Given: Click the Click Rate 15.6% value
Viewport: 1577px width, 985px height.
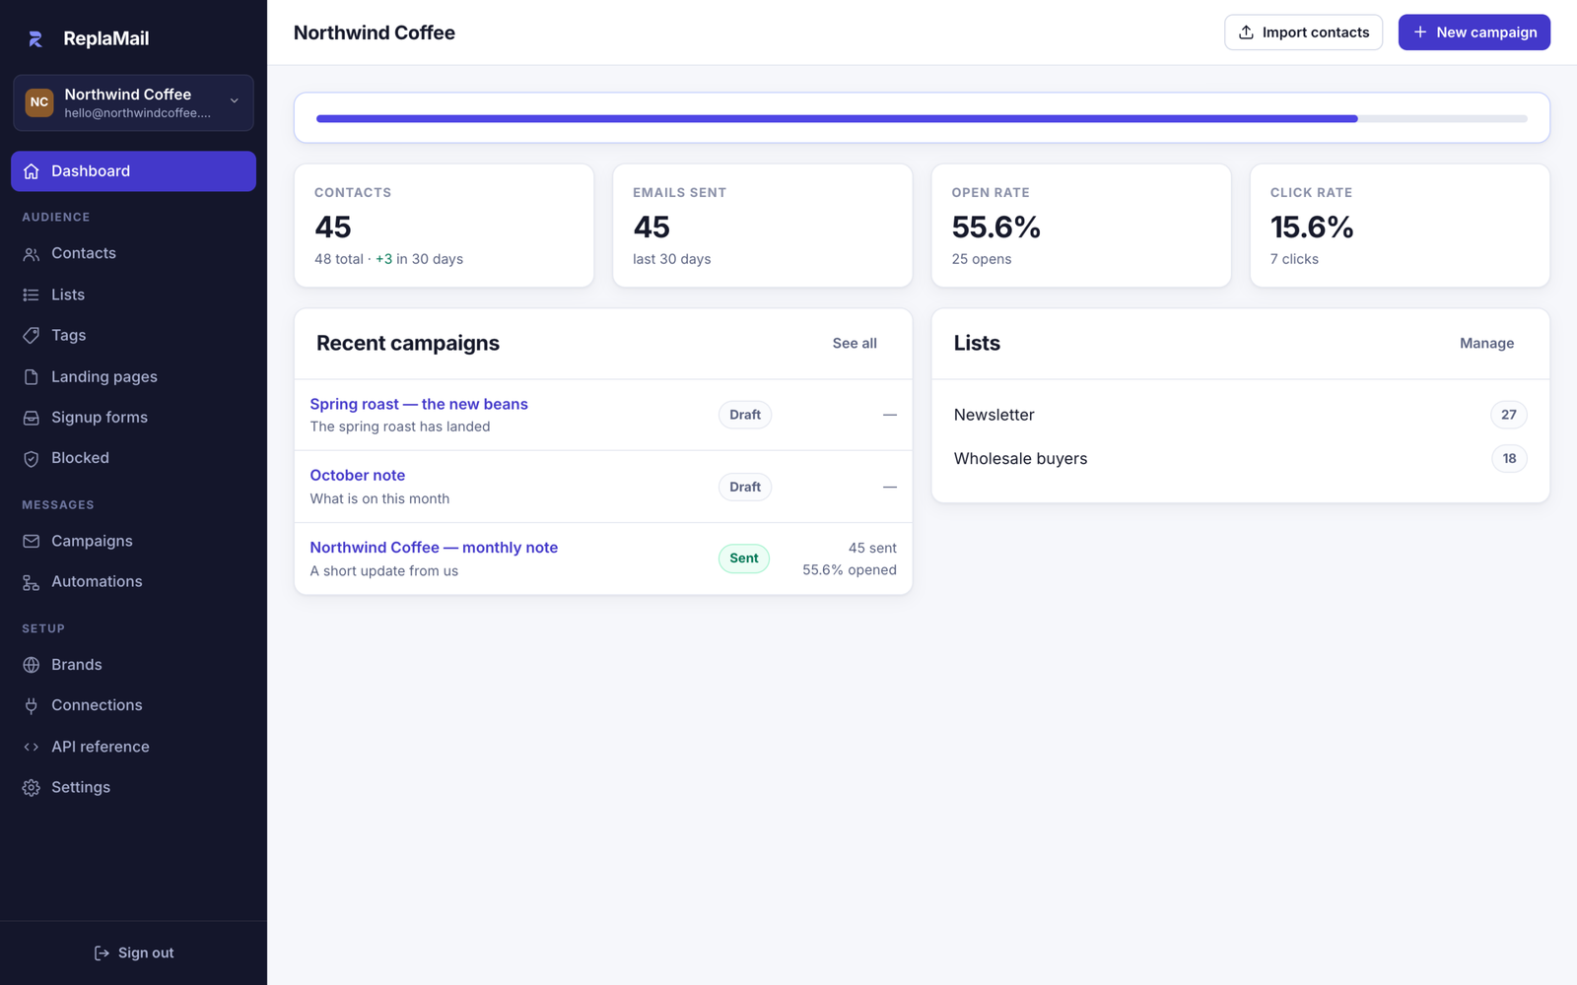Looking at the screenshot, I should coord(1312,228).
